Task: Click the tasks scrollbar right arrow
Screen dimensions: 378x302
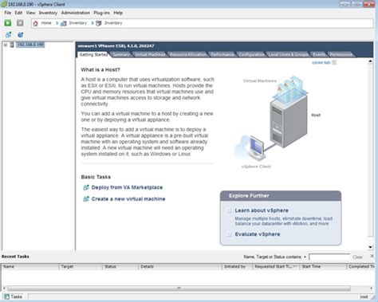Action: pos(371,288)
